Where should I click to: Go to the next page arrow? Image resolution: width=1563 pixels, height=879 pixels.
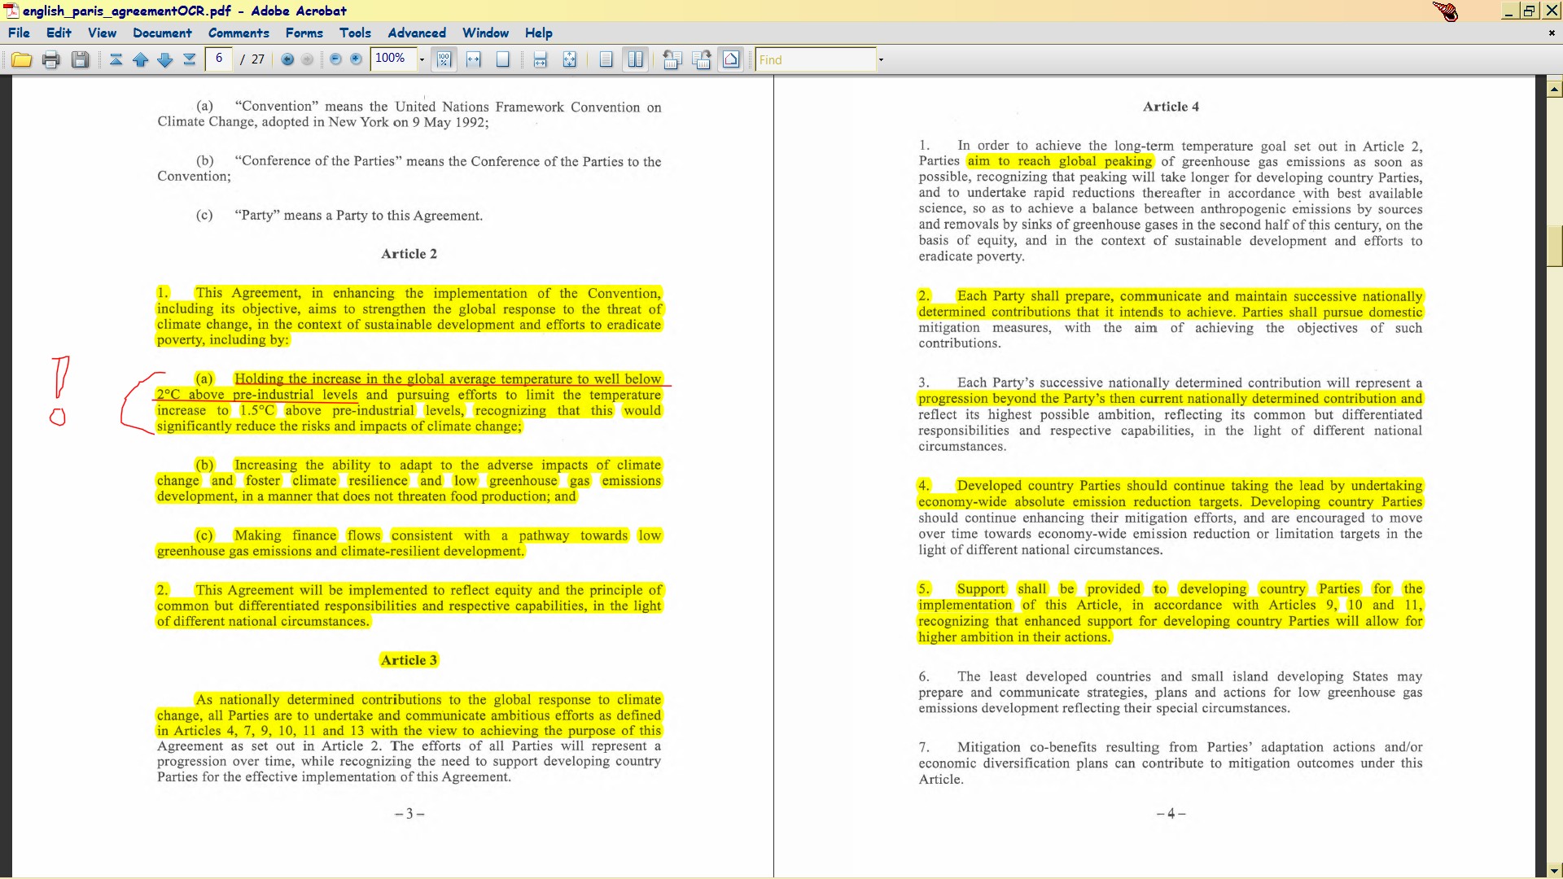[x=164, y=59]
